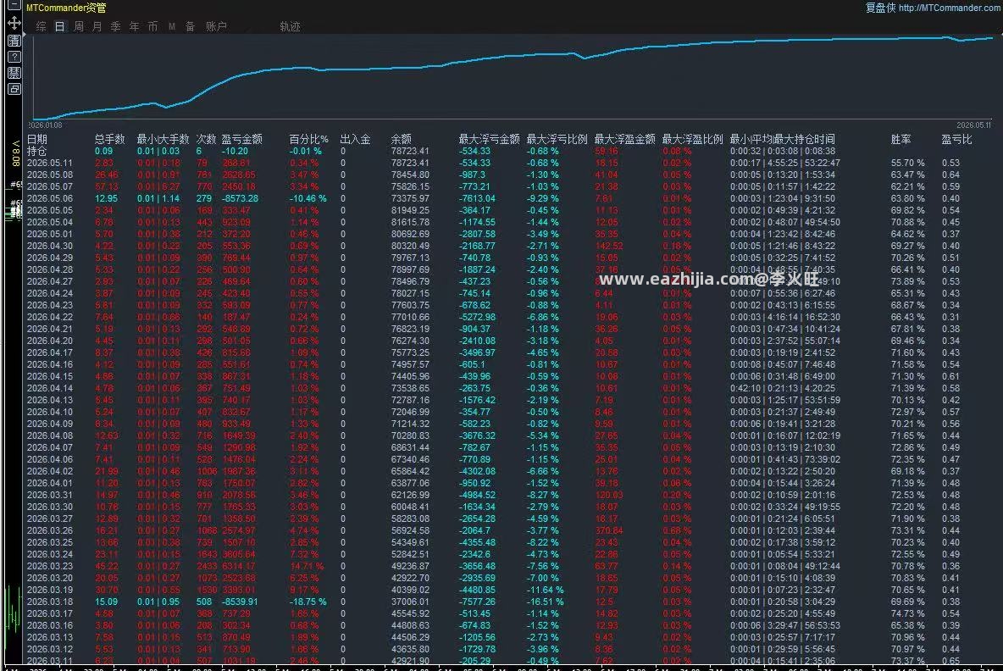The width and height of the screenshot is (1003, 671).
Task: Select the 币 currency tab
Action: coord(152,26)
